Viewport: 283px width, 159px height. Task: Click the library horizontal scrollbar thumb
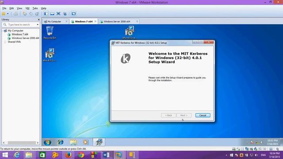pos(22,143)
